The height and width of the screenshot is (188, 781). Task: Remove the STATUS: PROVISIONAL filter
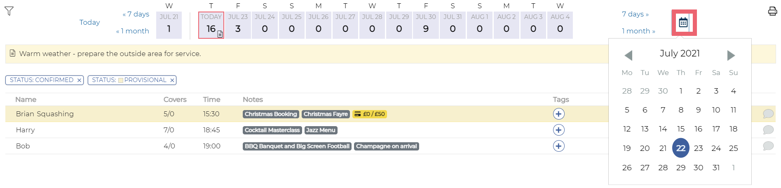click(x=172, y=80)
